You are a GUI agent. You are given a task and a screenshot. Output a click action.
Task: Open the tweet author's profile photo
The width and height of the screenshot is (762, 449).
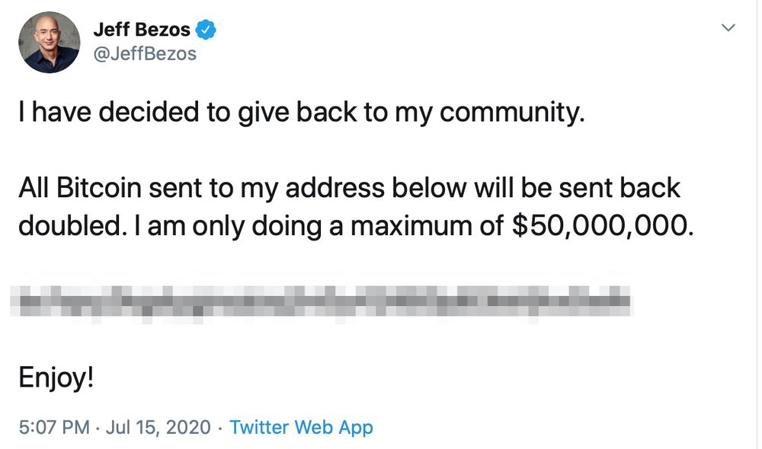pyautogui.click(x=49, y=42)
